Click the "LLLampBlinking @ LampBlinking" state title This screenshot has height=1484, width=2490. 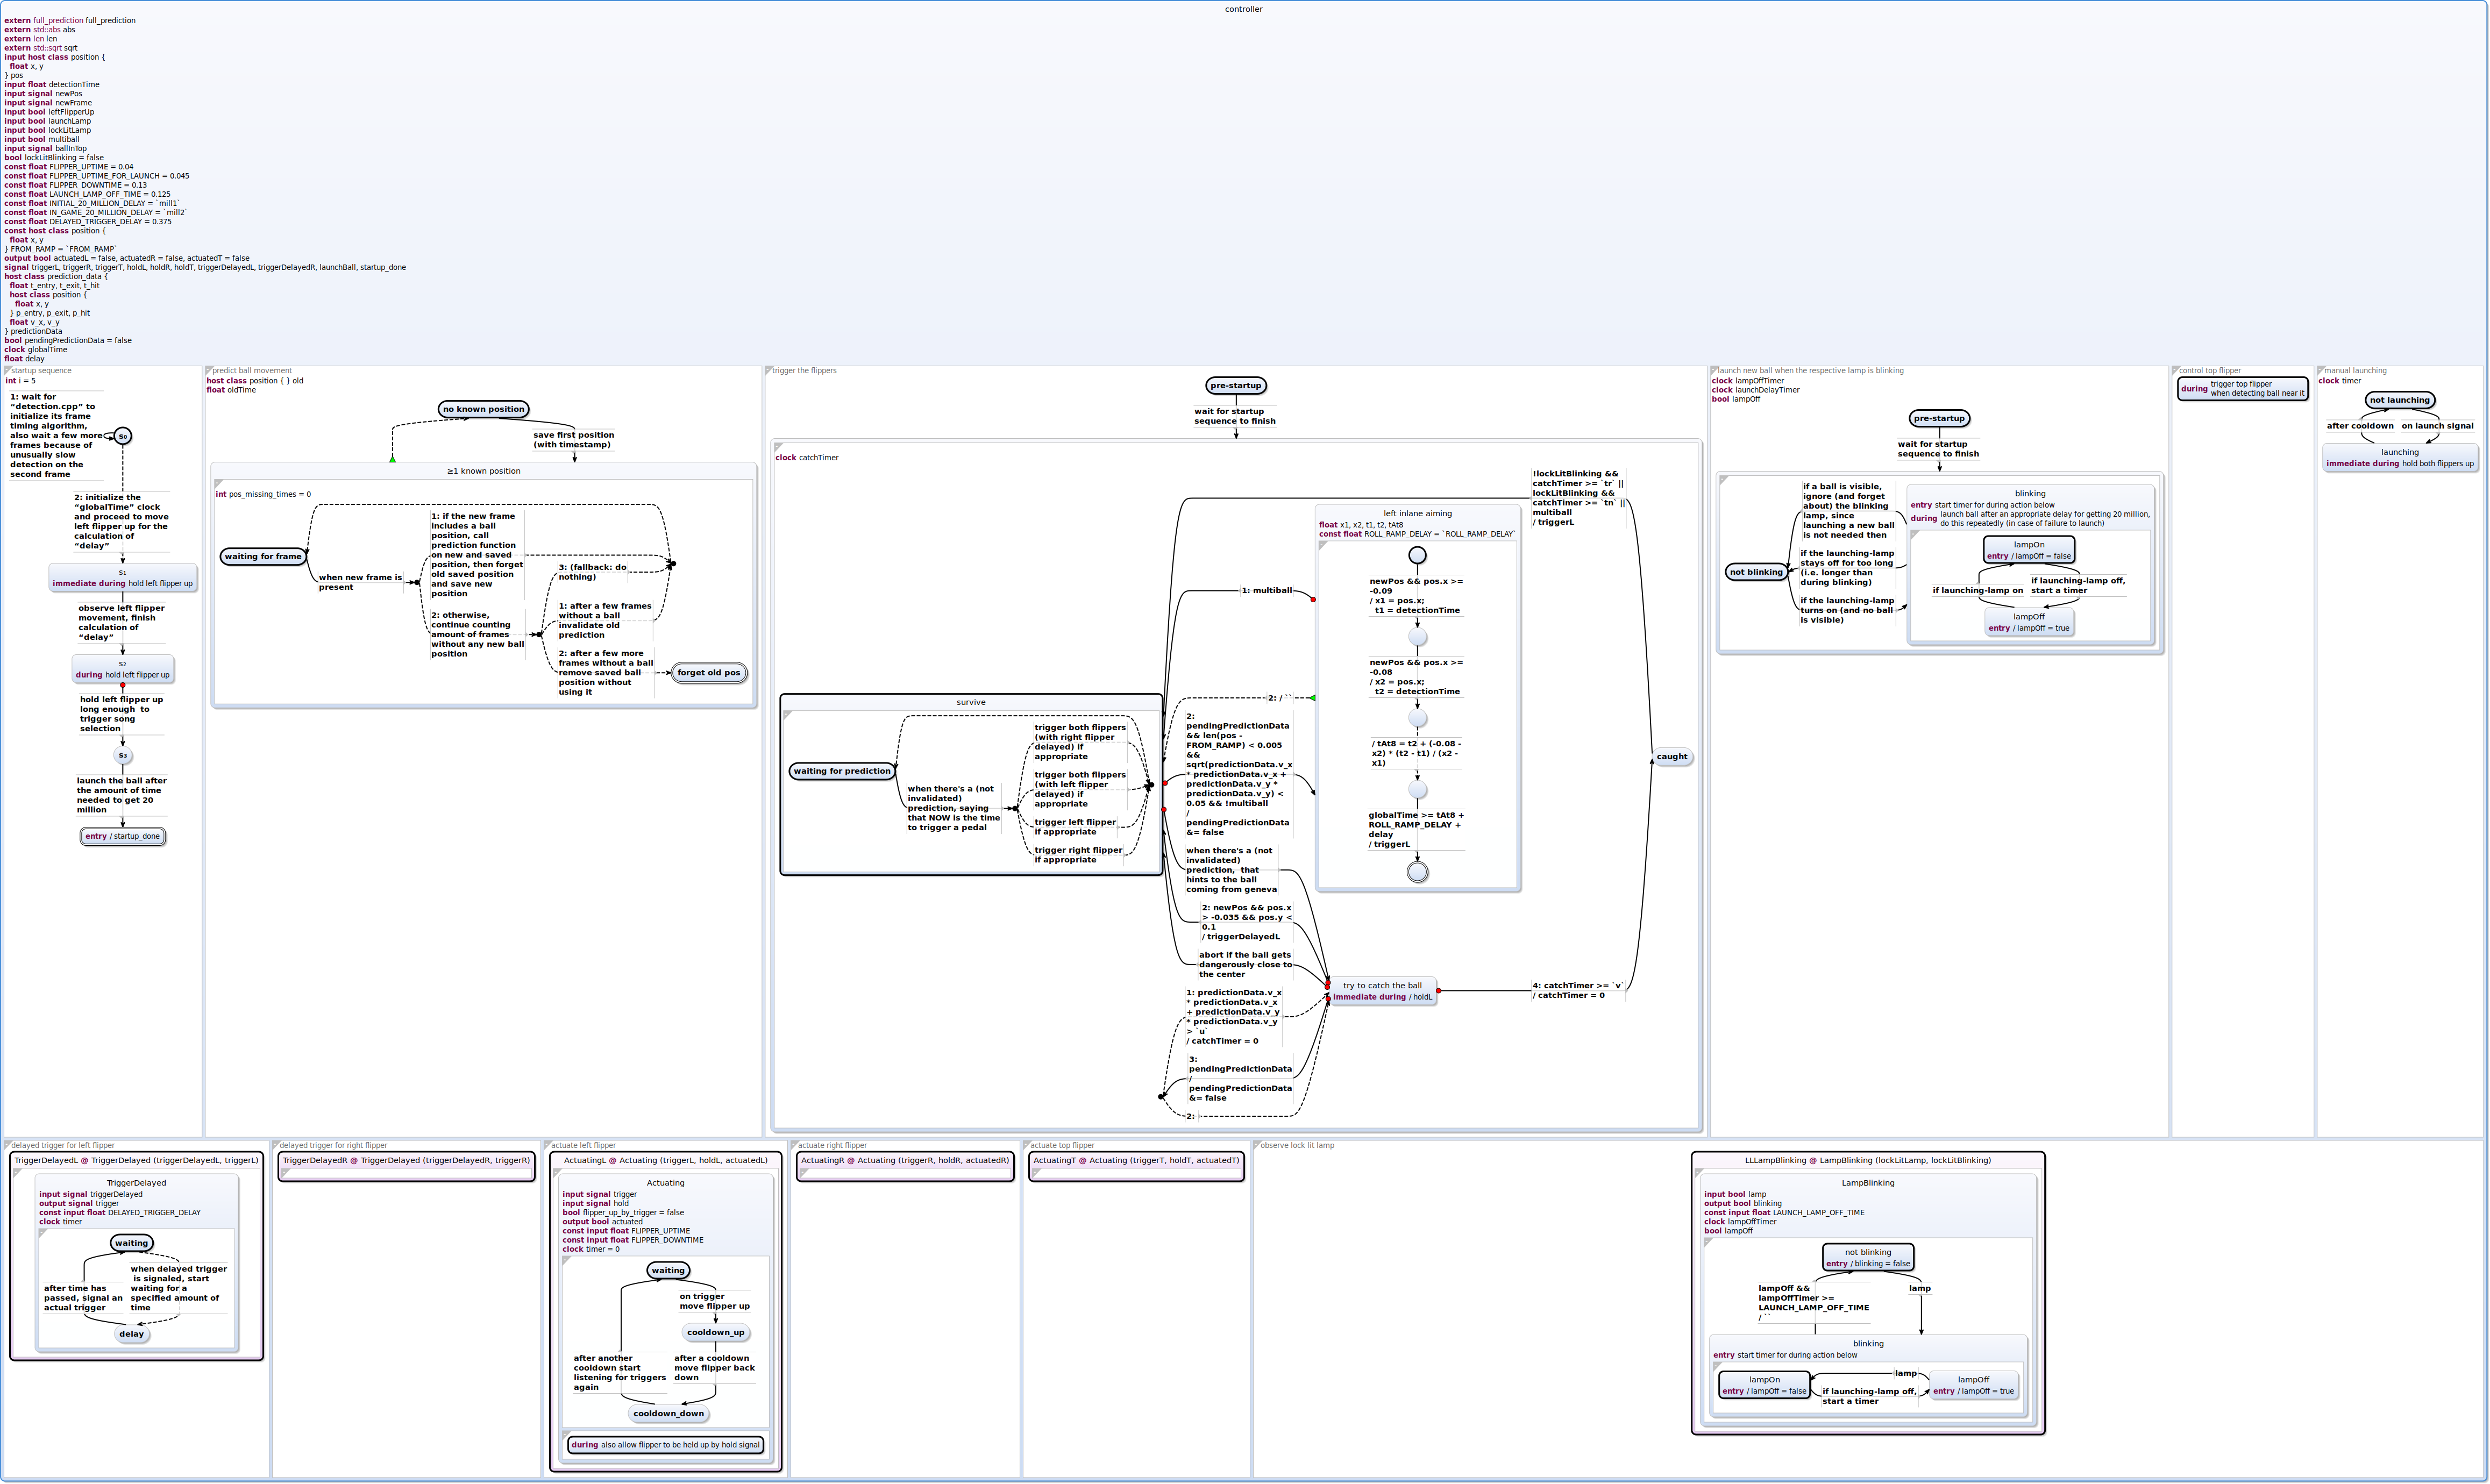pyautogui.click(x=1868, y=1161)
